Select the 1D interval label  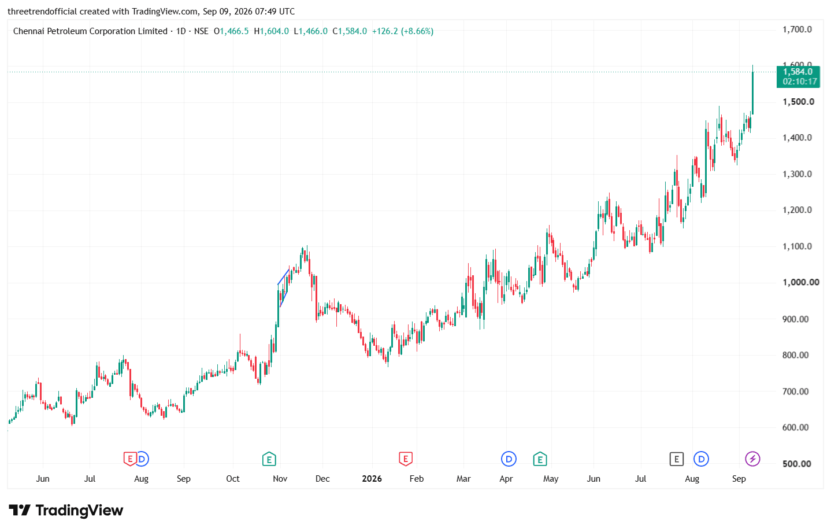181,31
